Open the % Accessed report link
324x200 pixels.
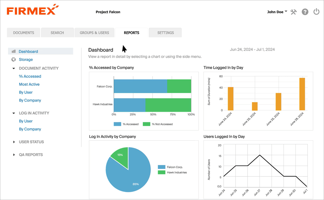[x=30, y=77]
